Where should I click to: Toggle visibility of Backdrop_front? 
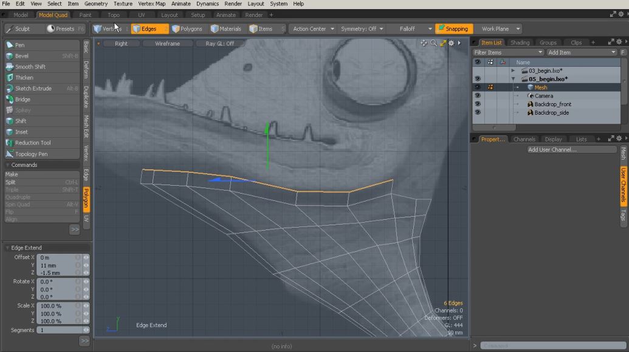[x=477, y=104]
